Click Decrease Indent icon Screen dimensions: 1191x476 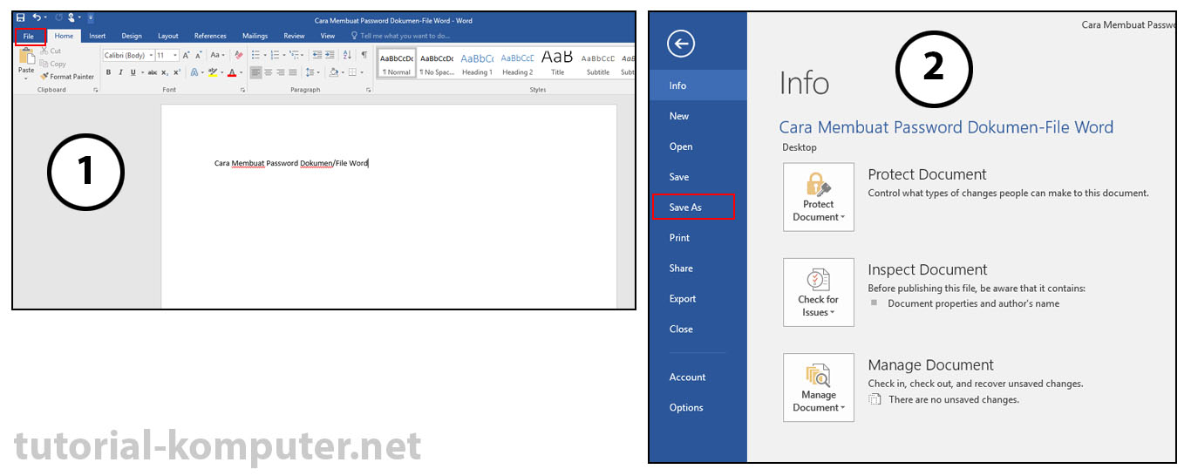316,55
